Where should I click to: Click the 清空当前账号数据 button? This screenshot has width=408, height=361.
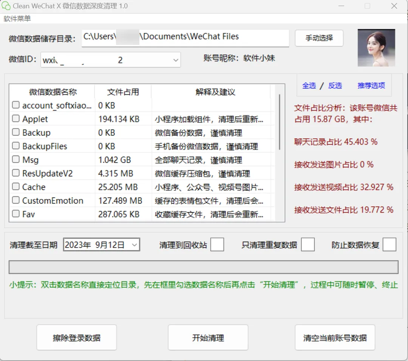pos(335,338)
